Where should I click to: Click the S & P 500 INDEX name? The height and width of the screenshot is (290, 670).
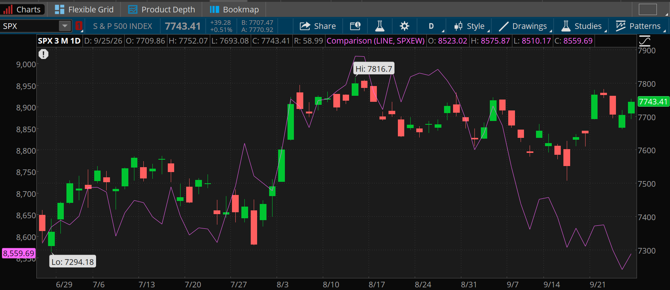coord(123,26)
